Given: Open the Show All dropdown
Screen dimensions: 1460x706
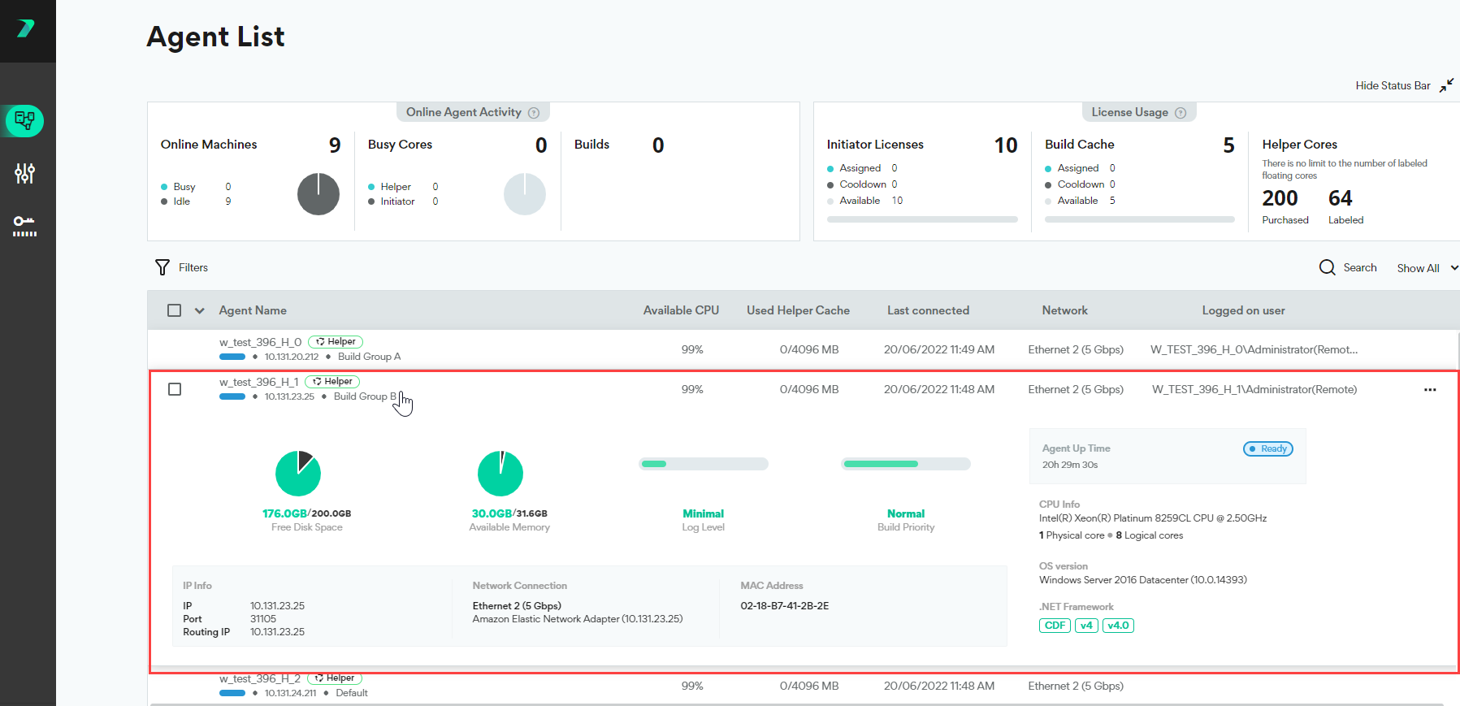Looking at the screenshot, I should click(1427, 268).
